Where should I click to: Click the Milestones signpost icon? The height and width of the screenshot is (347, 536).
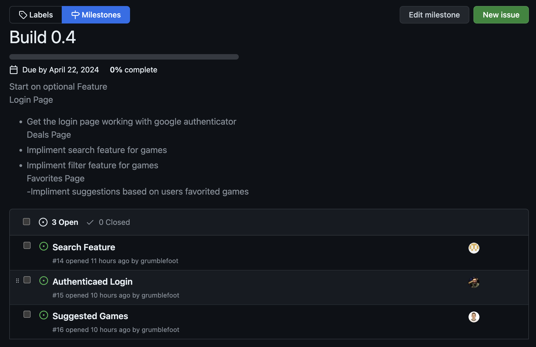tap(75, 15)
